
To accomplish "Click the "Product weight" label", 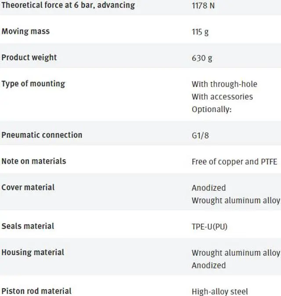I will click(29, 57).
